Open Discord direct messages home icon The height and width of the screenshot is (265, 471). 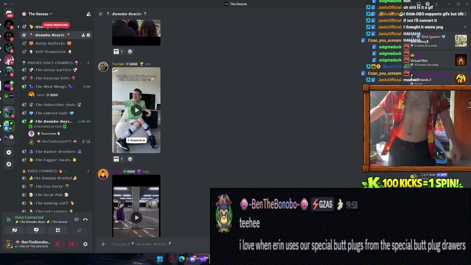9,13
